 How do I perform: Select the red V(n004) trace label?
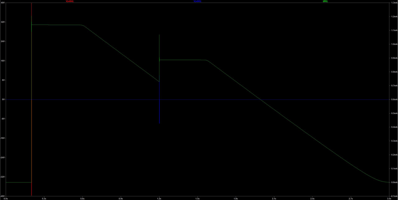click(69, 1)
